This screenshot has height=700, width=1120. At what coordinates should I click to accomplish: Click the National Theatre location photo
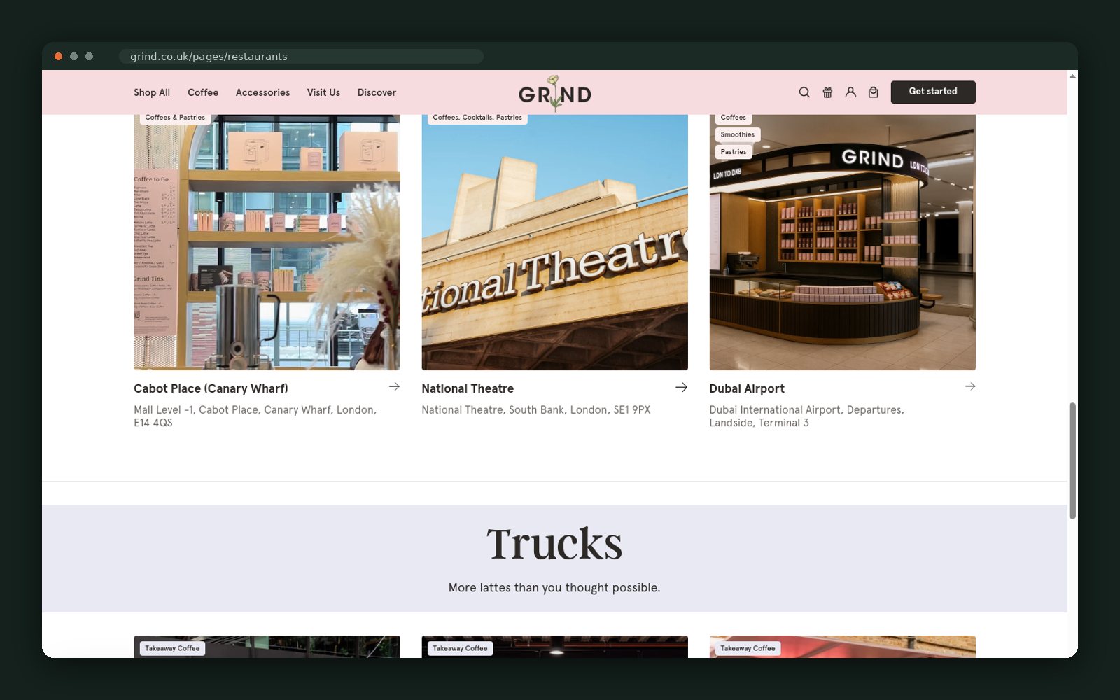(x=554, y=242)
